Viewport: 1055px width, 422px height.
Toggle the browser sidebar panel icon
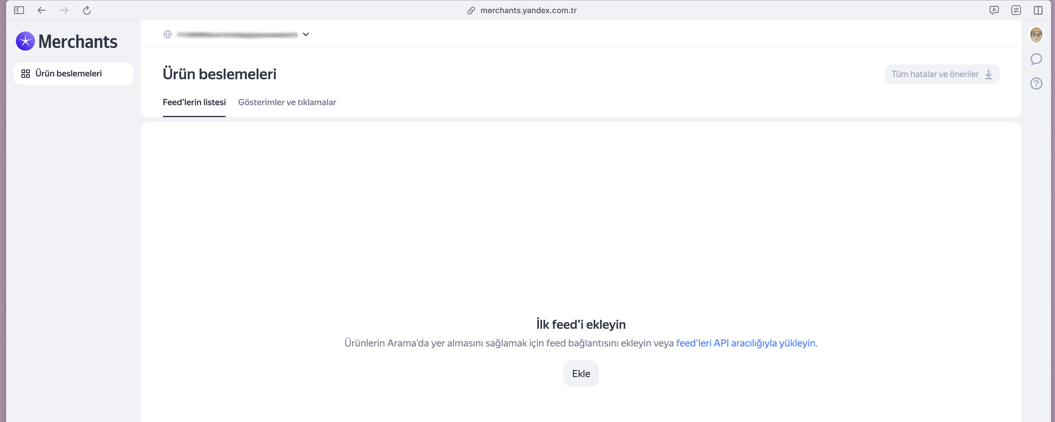[19, 10]
